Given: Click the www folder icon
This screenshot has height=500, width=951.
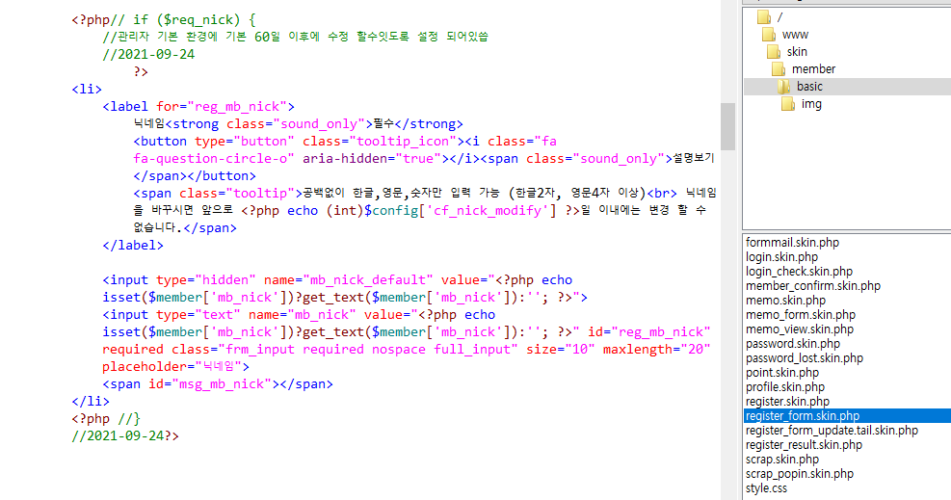Looking at the screenshot, I should pyautogui.click(x=769, y=35).
